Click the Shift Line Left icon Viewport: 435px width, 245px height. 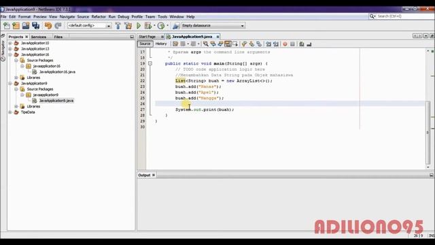[268, 44]
